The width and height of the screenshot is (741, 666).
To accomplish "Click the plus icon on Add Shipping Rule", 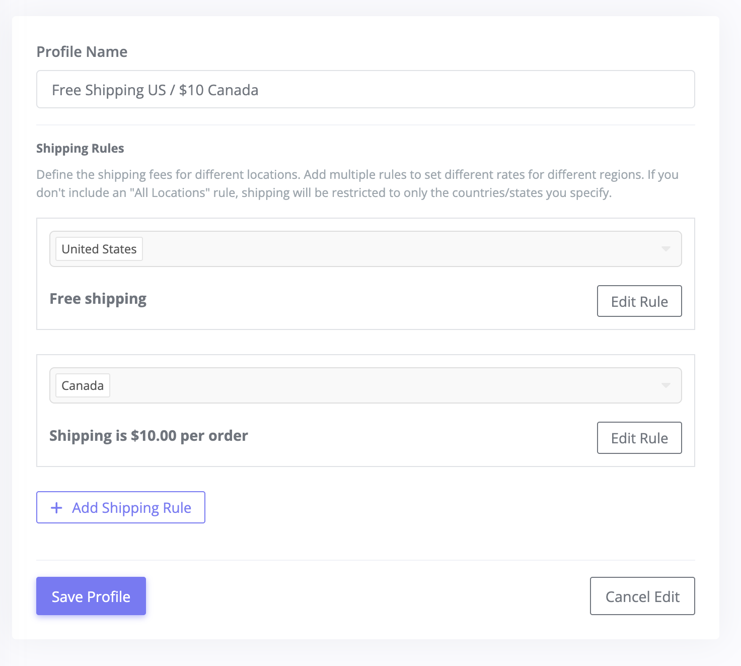I will pyautogui.click(x=56, y=508).
